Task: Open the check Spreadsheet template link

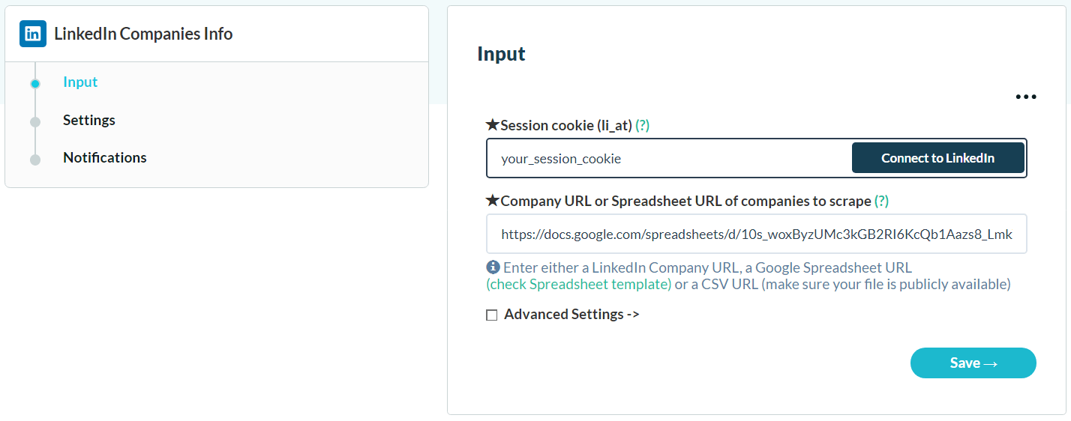Action: (578, 284)
